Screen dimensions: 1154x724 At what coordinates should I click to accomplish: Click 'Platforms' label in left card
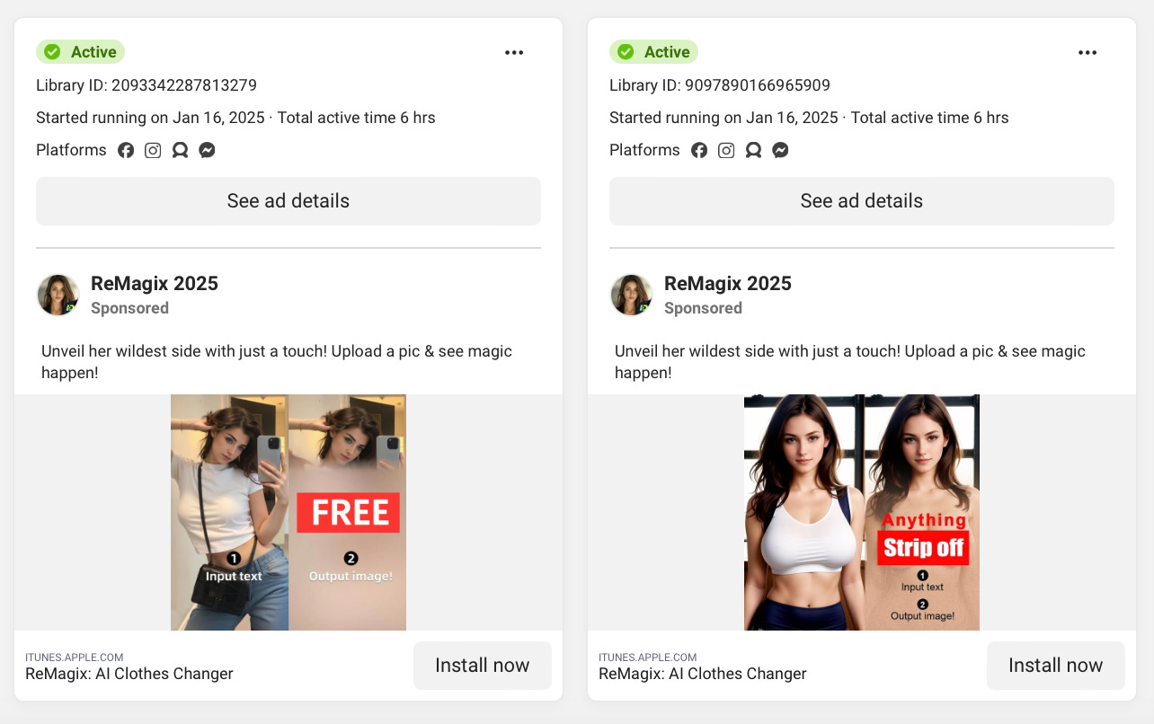(71, 150)
